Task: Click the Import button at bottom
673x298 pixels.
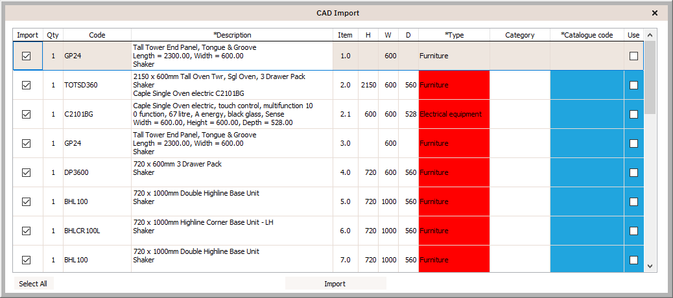Action: 335,284
